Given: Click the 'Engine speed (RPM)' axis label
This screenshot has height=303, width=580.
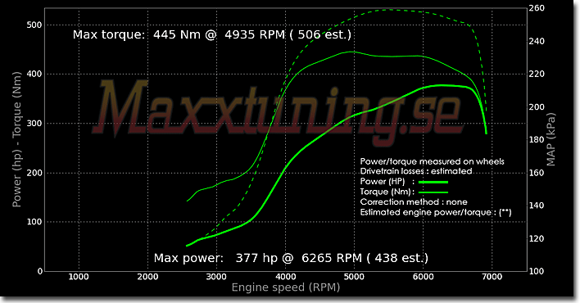Looking at the screenshot, I should [286, 287].
